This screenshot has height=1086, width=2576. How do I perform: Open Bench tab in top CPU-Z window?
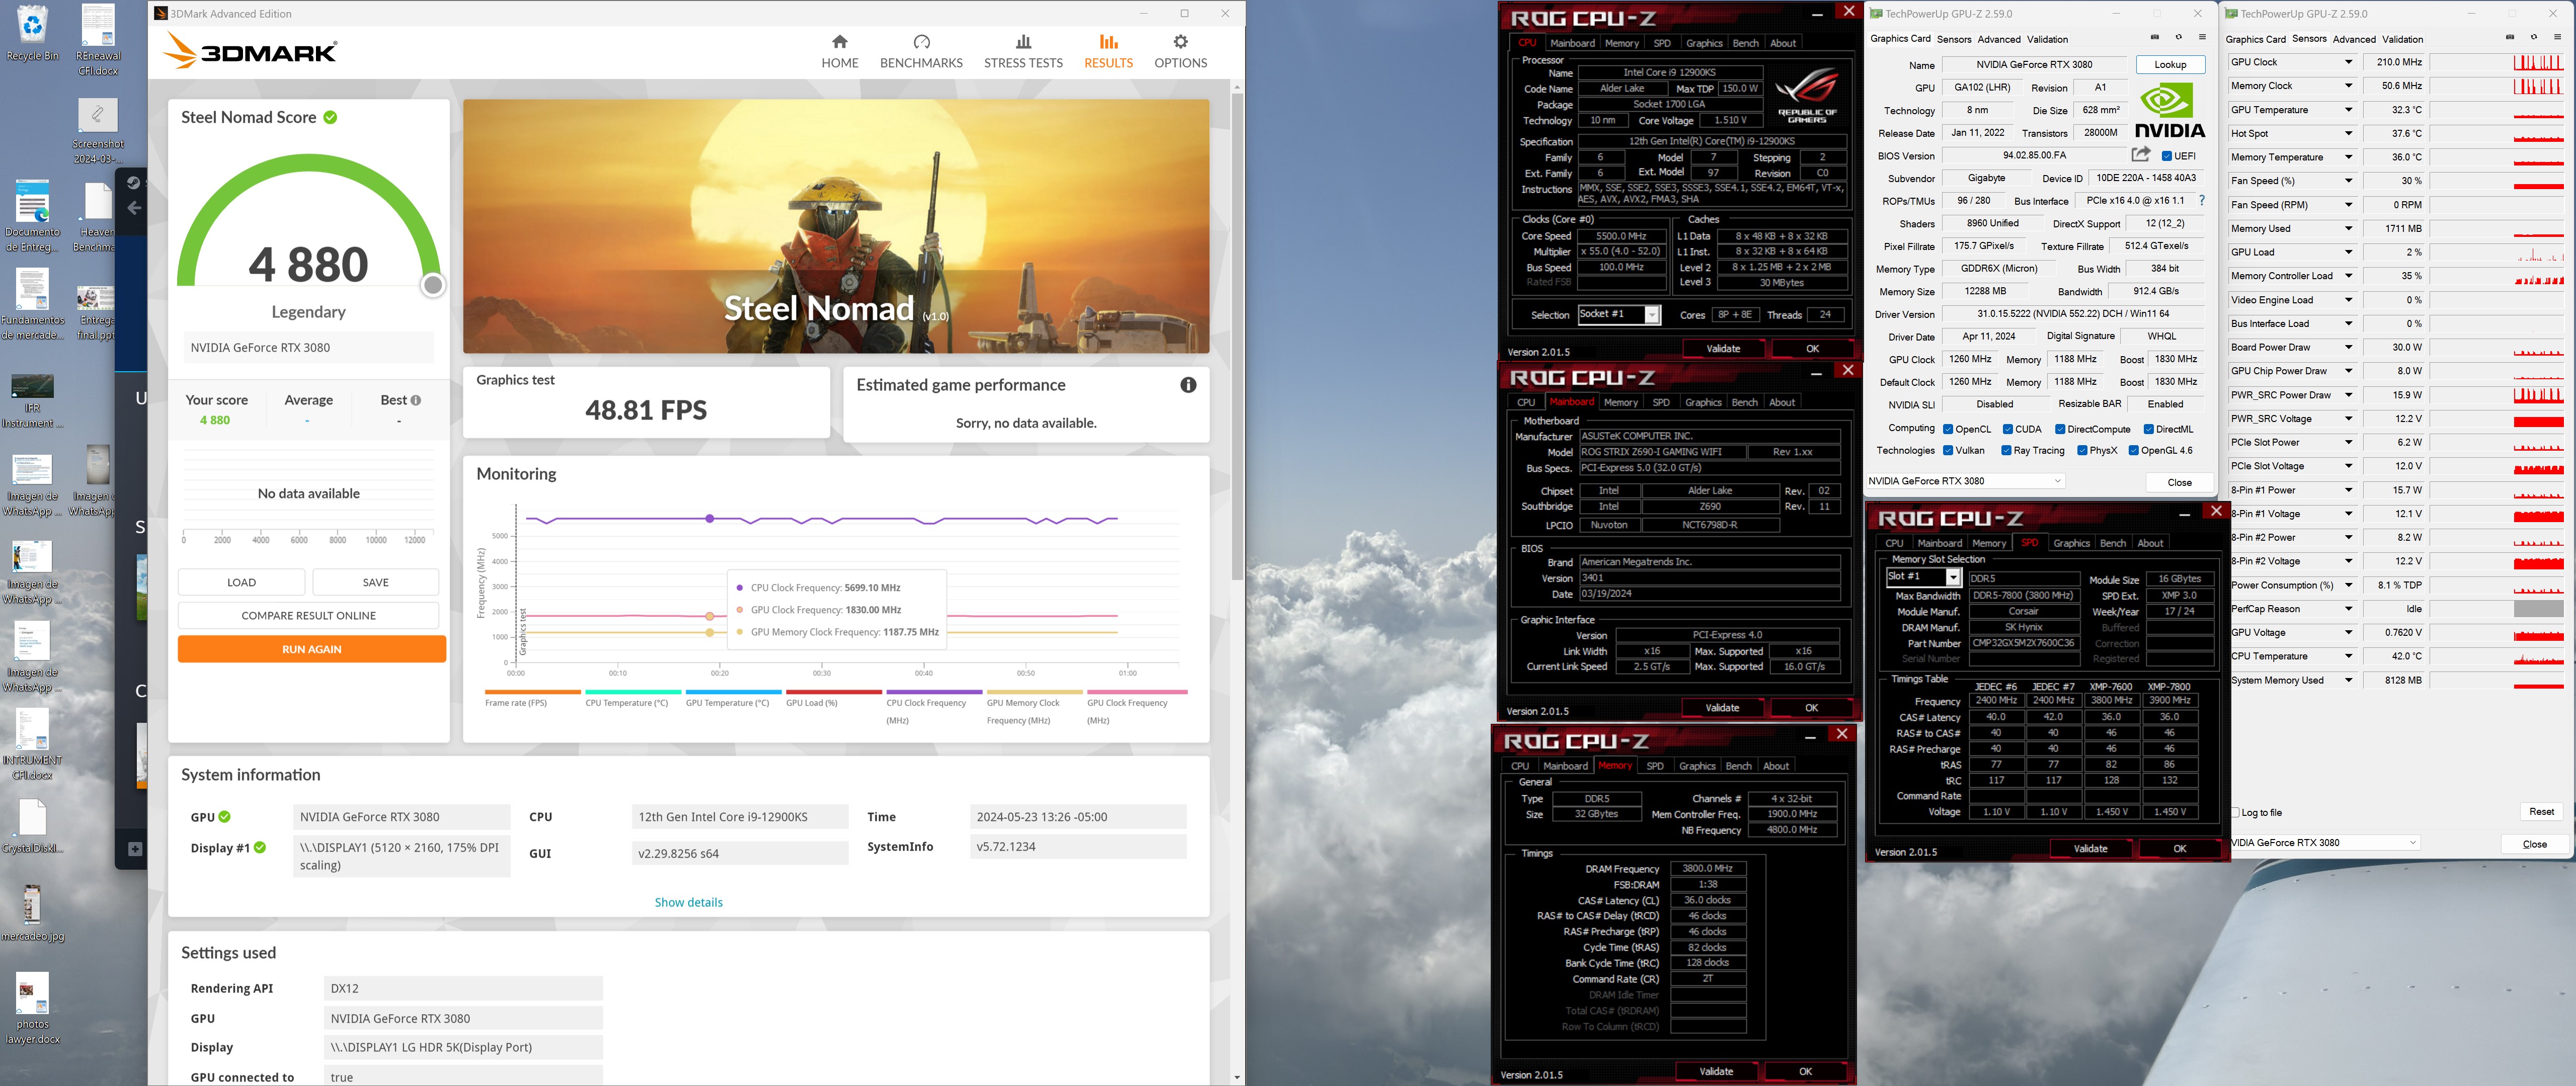tap(1745, 43)
